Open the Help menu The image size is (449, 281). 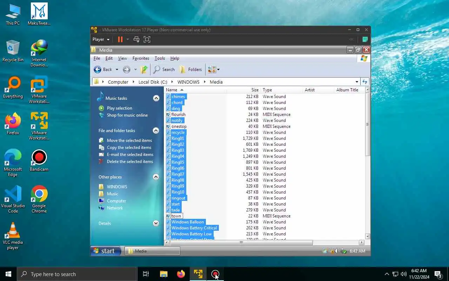(x=175, y=58)
